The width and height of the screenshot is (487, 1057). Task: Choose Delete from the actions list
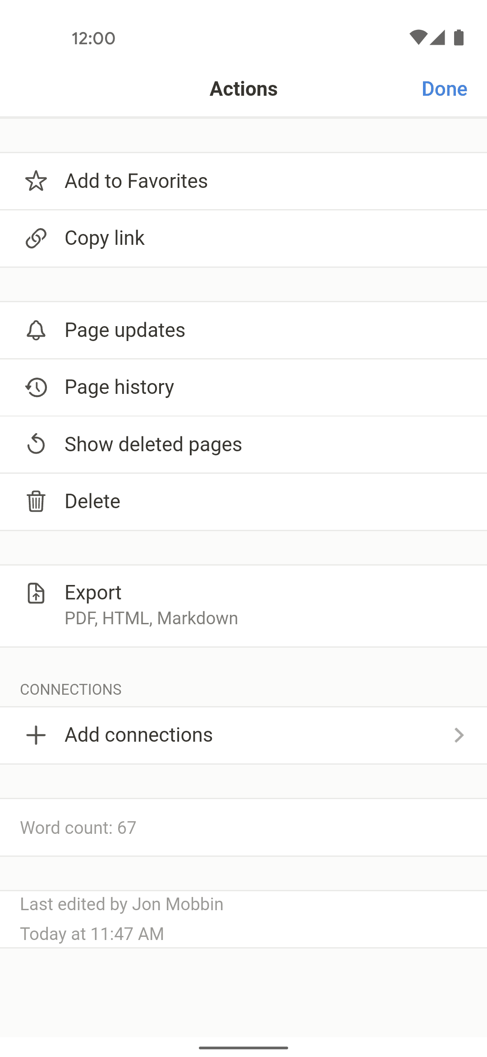(92, 501)
